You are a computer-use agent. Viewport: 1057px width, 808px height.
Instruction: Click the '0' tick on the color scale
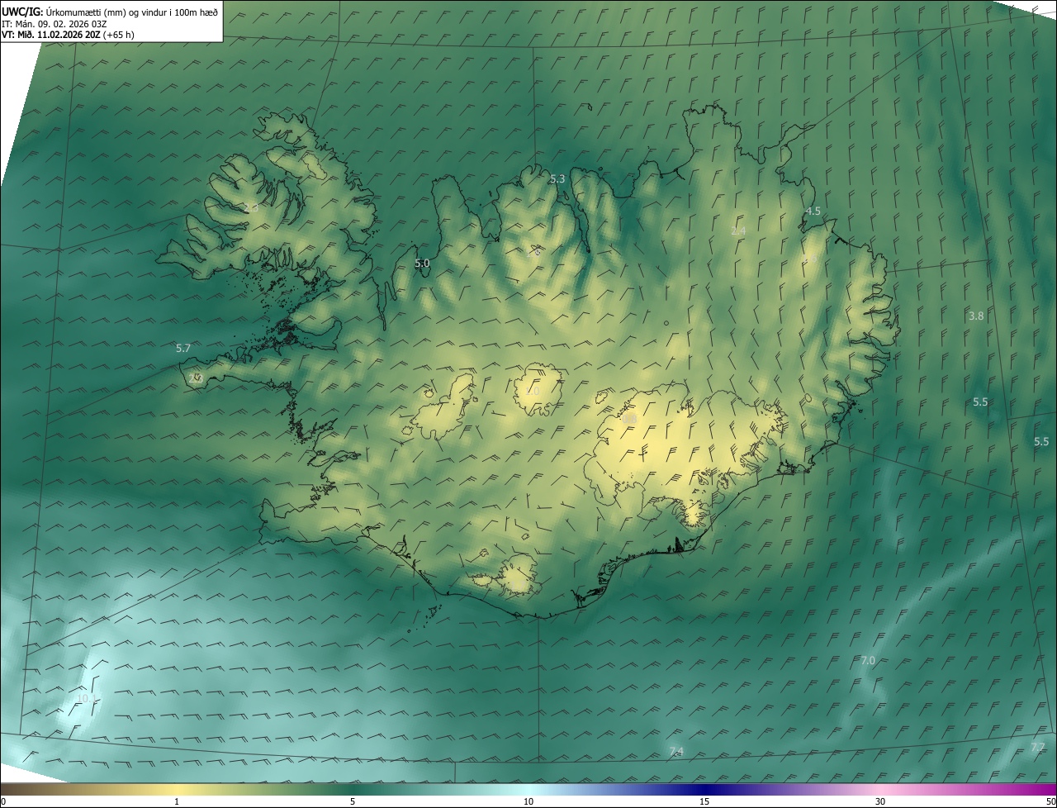[x=2, y=801]
